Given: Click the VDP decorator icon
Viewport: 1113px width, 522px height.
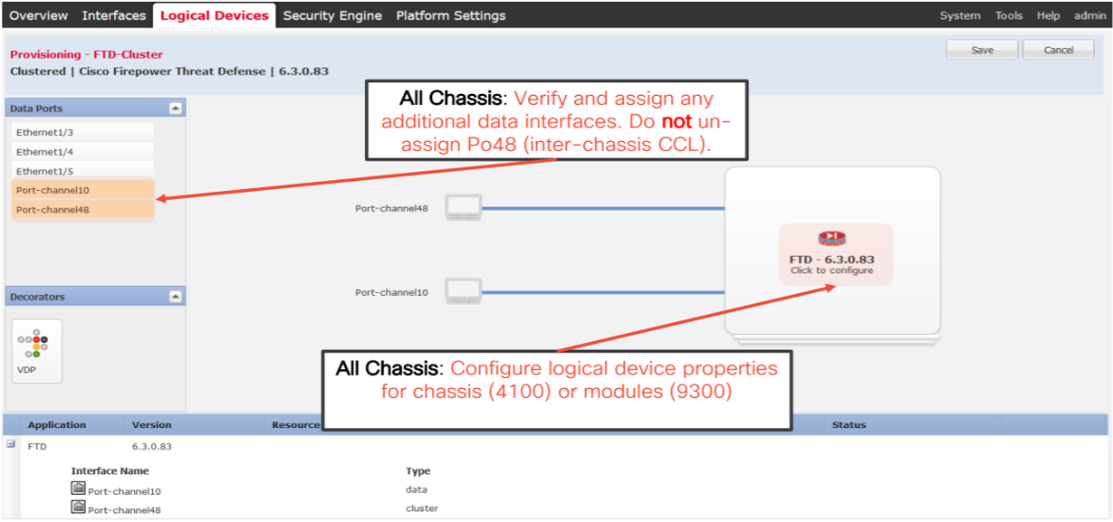Looking at the screenshot, I should [x=37, y=350].
